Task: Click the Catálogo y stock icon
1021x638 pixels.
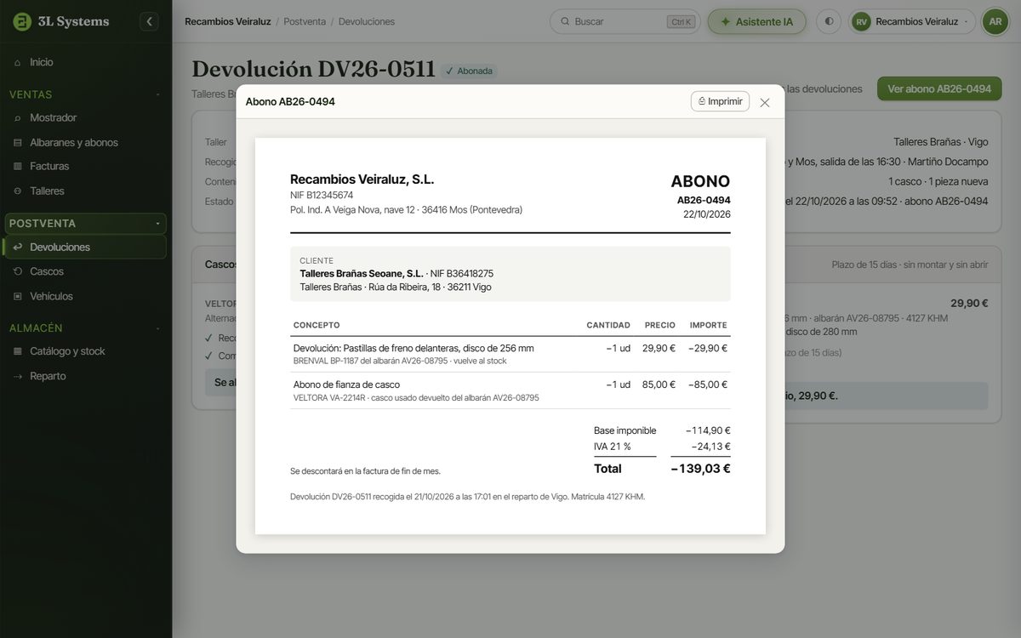Action: 18,351
